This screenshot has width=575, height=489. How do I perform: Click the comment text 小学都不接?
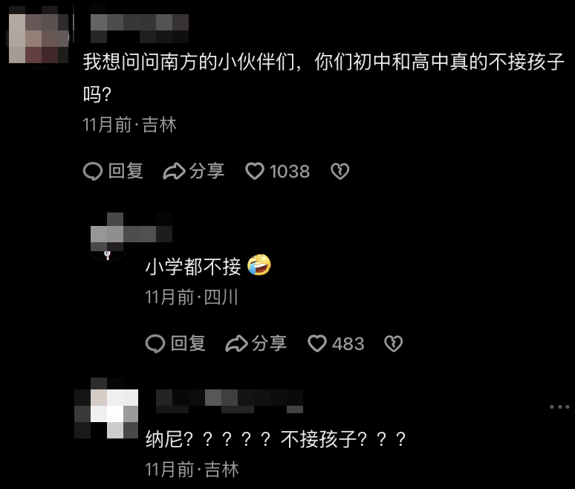(193, 266)
